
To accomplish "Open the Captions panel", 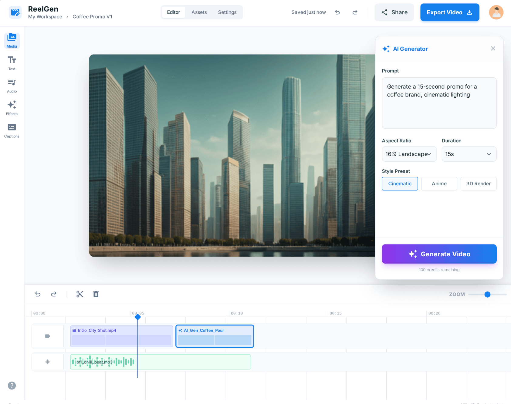I will click(x=12, y=130).
